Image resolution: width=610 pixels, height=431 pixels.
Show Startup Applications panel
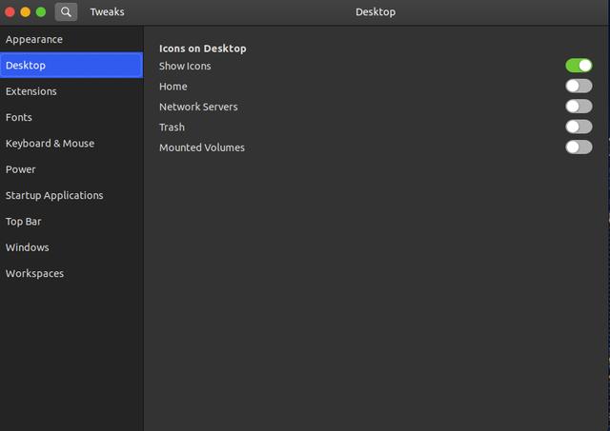point(71,195)
